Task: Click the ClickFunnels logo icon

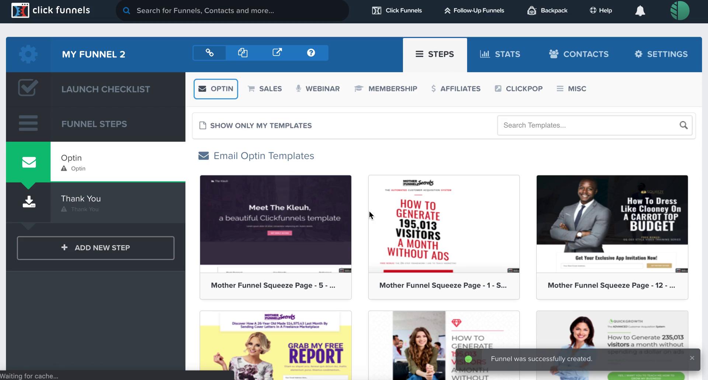Action: coord(20,10)
